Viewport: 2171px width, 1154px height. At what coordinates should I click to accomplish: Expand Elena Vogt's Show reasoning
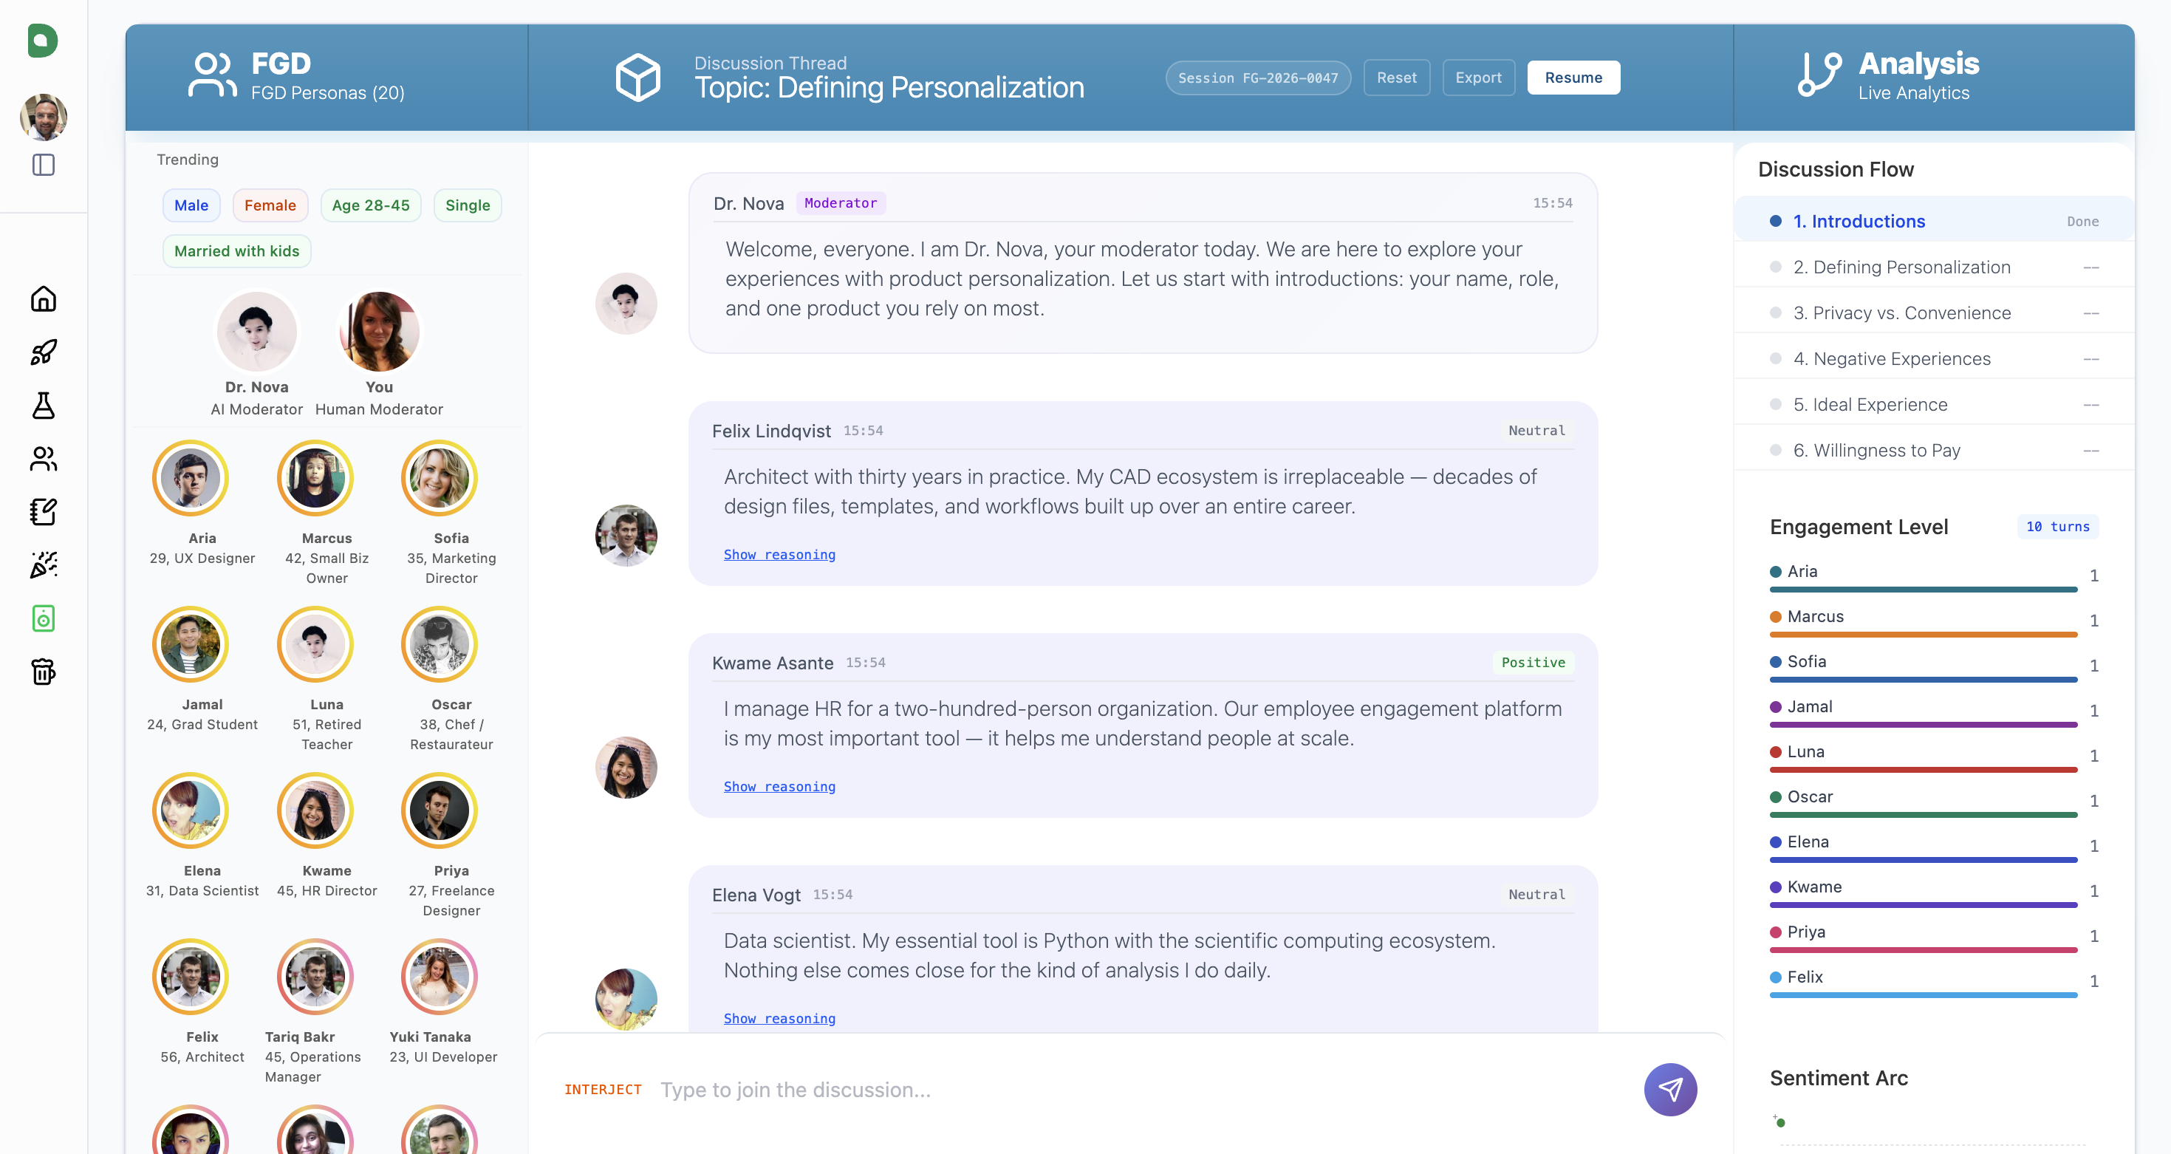[779, 1018]
